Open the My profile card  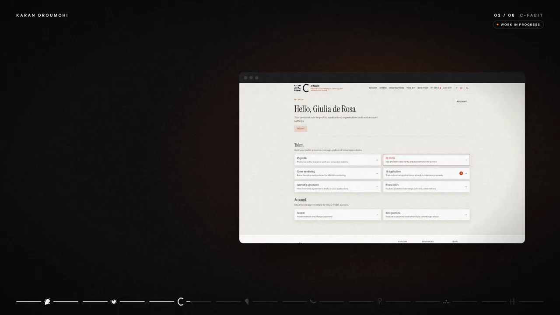(x=337, y=160)
